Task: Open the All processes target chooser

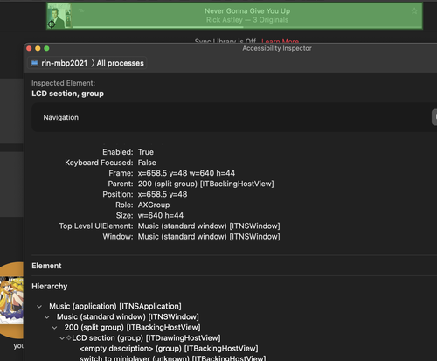Action: (120, 63)
